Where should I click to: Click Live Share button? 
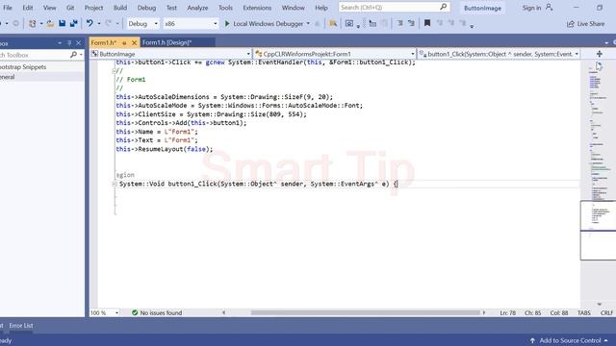click(586, 24)
